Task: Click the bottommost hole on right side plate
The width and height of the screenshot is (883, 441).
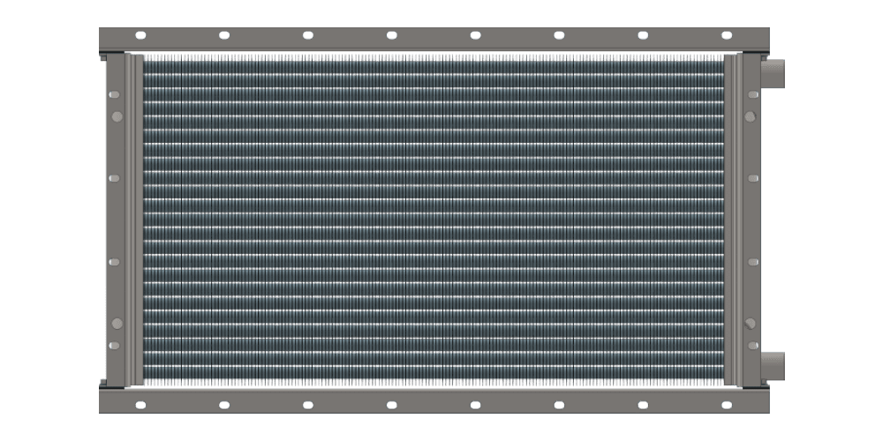Action: pyautogui.click(x=752, y=346)
